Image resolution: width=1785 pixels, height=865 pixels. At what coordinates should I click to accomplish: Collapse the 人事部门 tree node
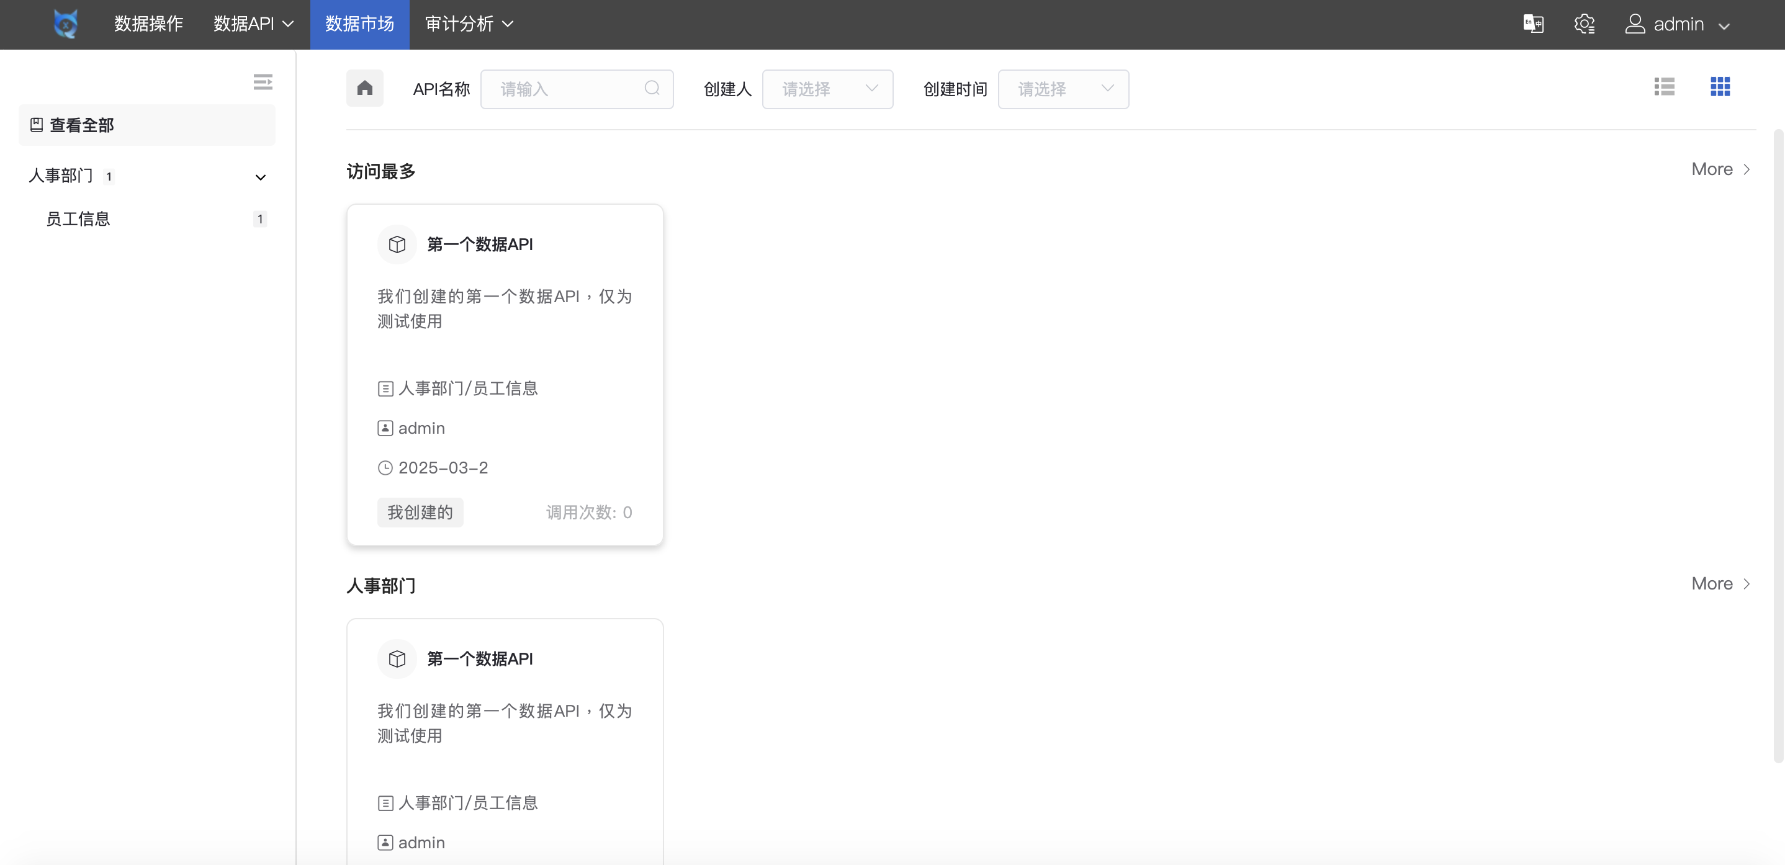(x=261, y=177)
